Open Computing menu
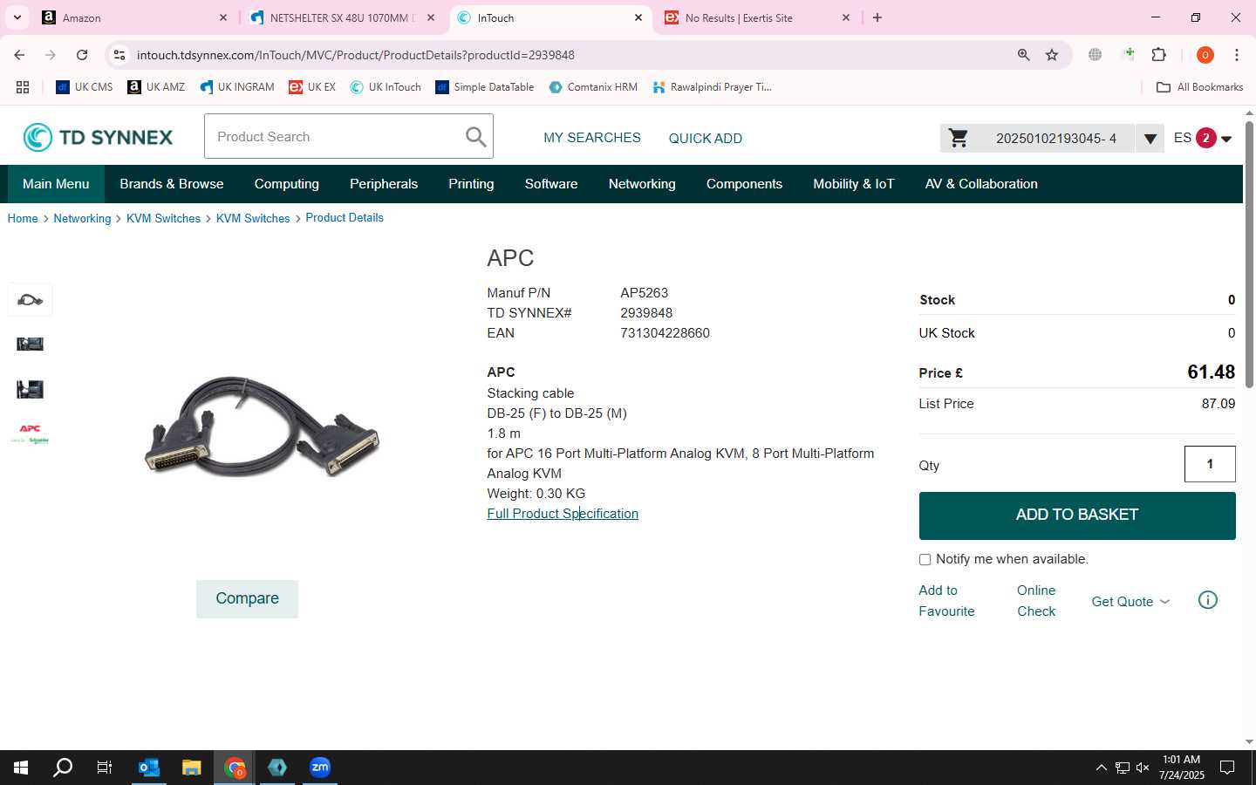Image resolution: width=1256 pixels, height=785 pixels. [287, 184]
